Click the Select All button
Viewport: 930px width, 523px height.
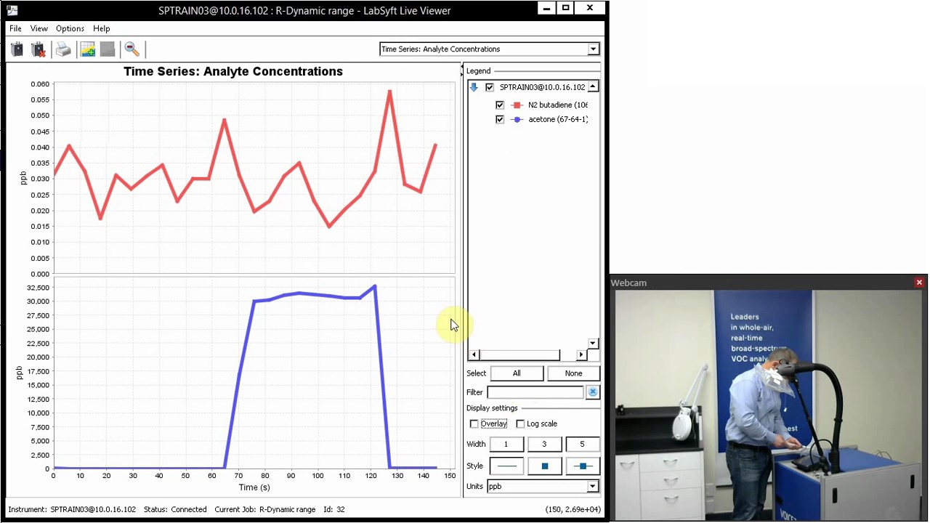pos(517,373)
